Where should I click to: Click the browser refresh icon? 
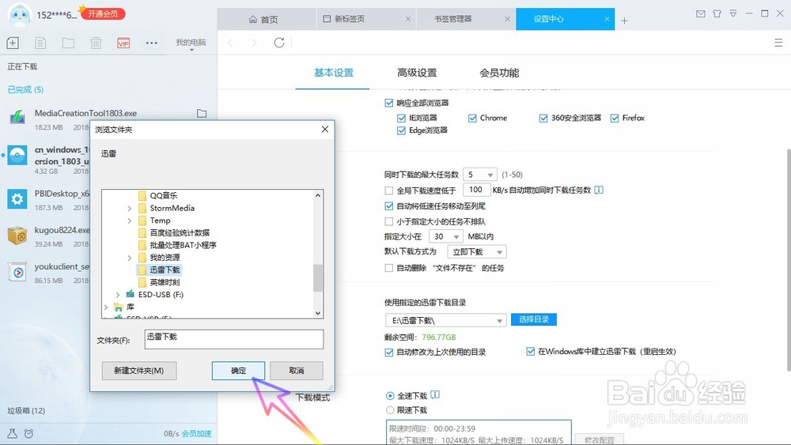279,43
